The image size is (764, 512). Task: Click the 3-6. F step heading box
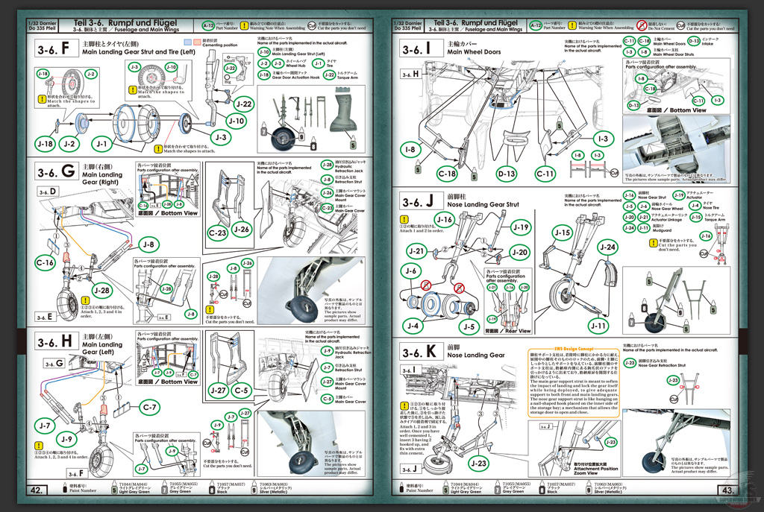click(x=55, y=48)
